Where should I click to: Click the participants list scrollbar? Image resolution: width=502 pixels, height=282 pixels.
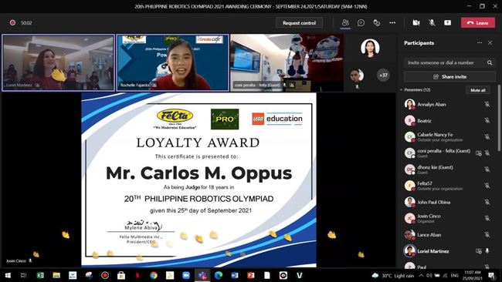pyautogui.click(x=499, y=118)
